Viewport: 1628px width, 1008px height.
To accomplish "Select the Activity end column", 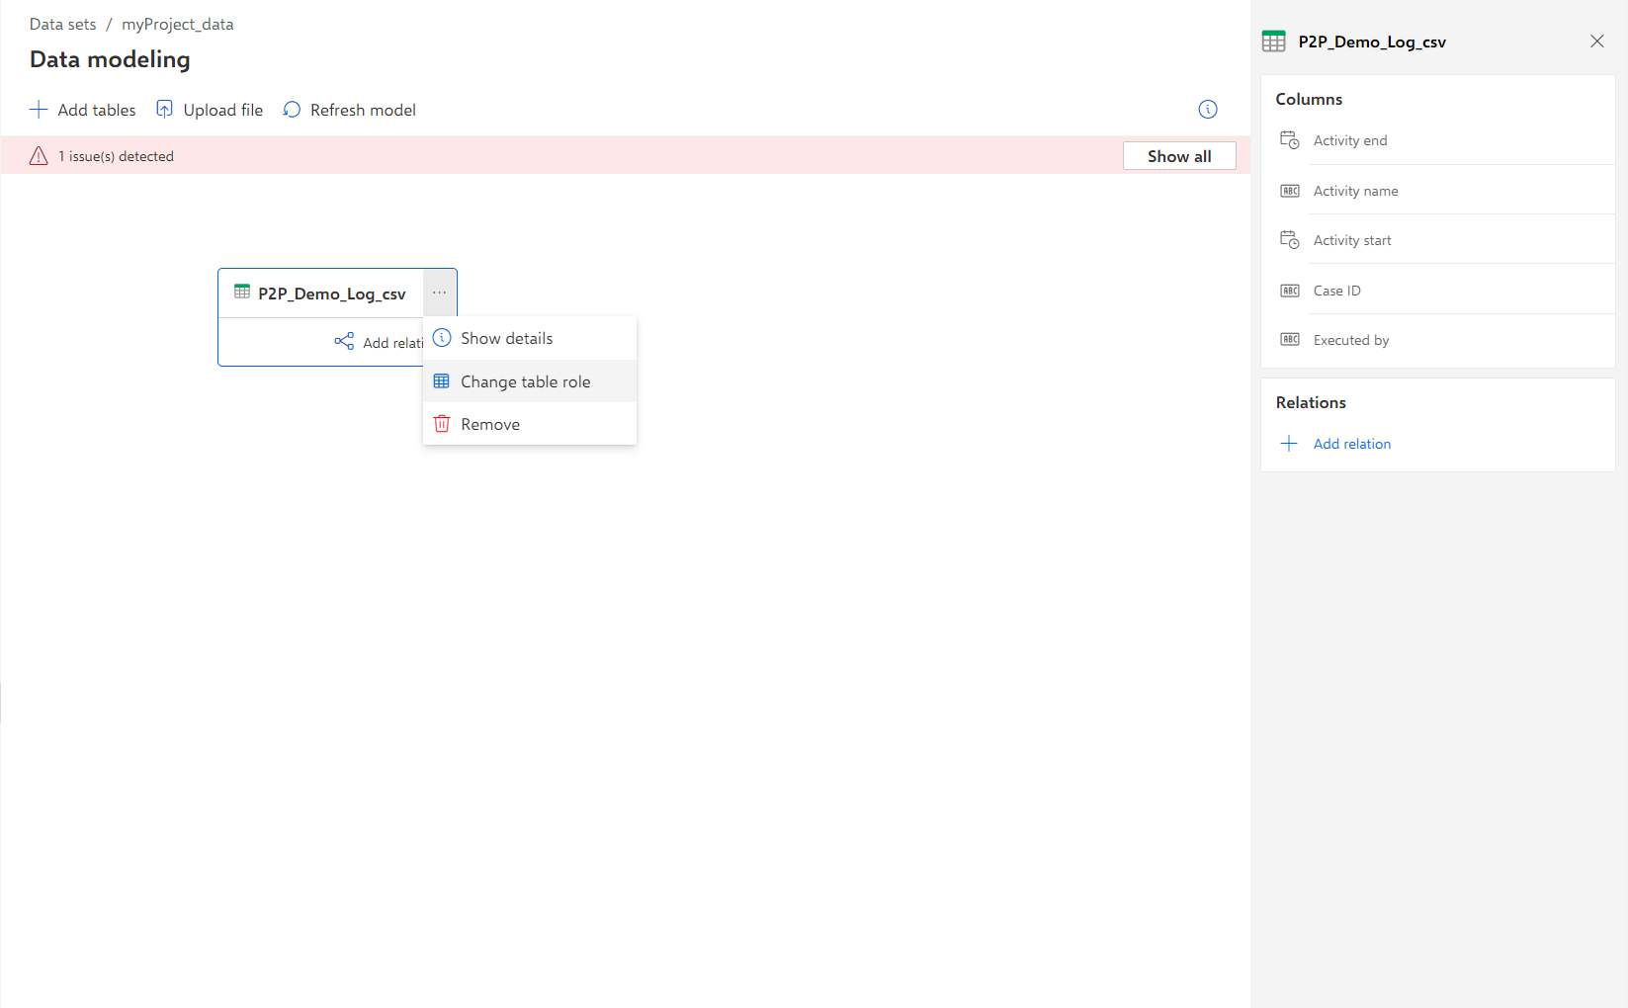I will tap(1438, 140).
